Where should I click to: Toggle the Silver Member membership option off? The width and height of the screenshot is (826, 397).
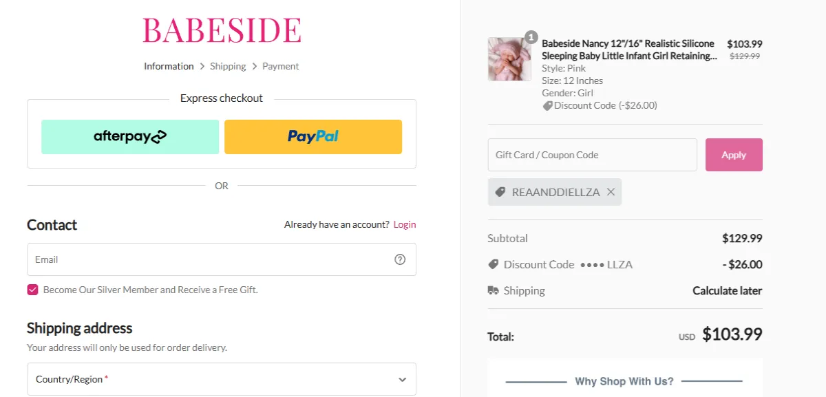tap(32, 289)
